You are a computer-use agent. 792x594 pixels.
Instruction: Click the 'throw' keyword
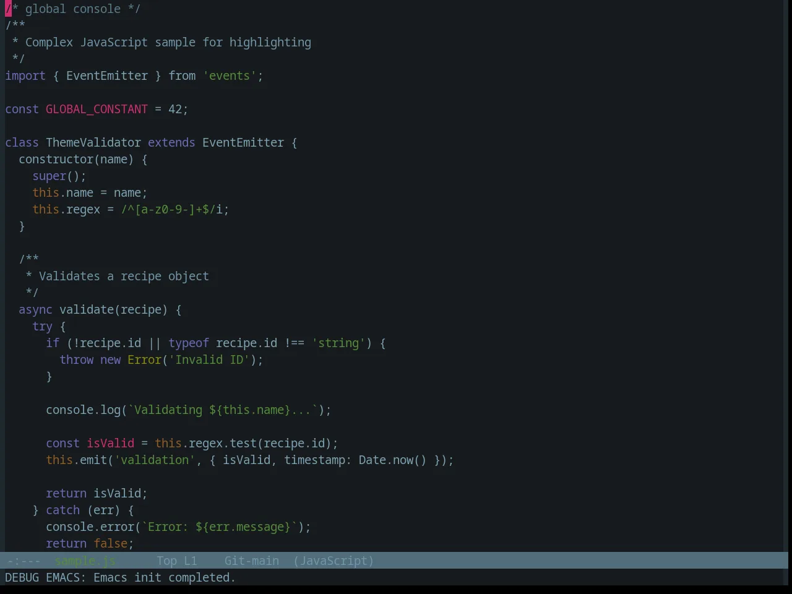[76, 359]
